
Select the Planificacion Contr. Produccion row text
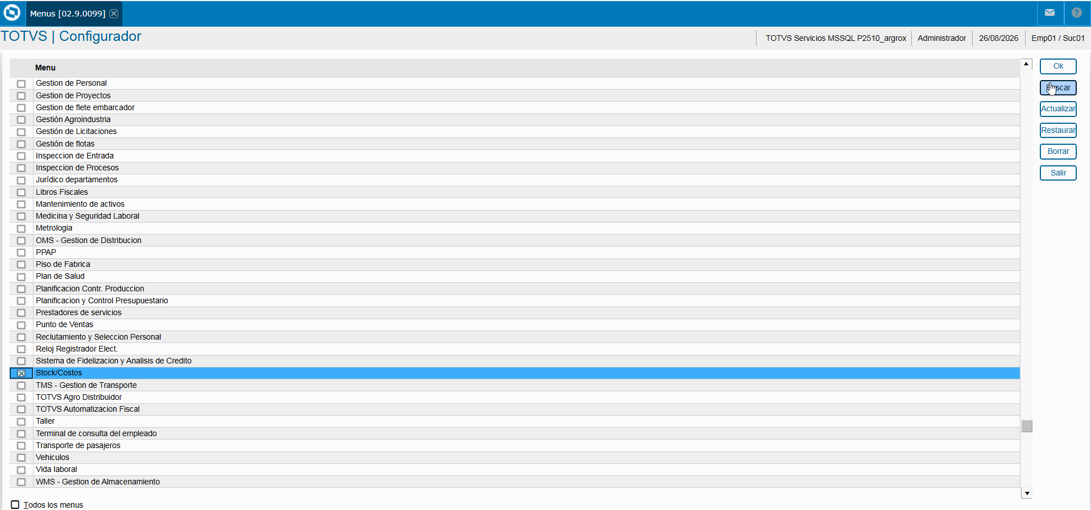point(90,289)
